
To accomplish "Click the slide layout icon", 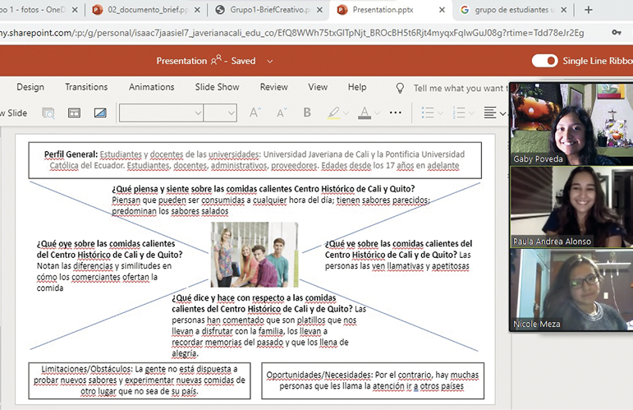I will 74,113.
